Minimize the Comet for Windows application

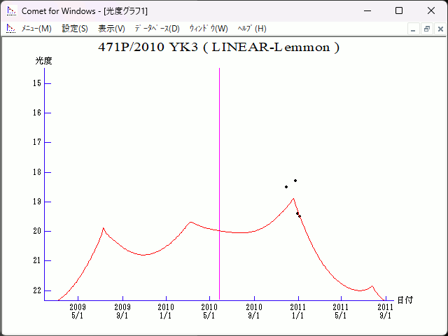[x=367, y=10]
